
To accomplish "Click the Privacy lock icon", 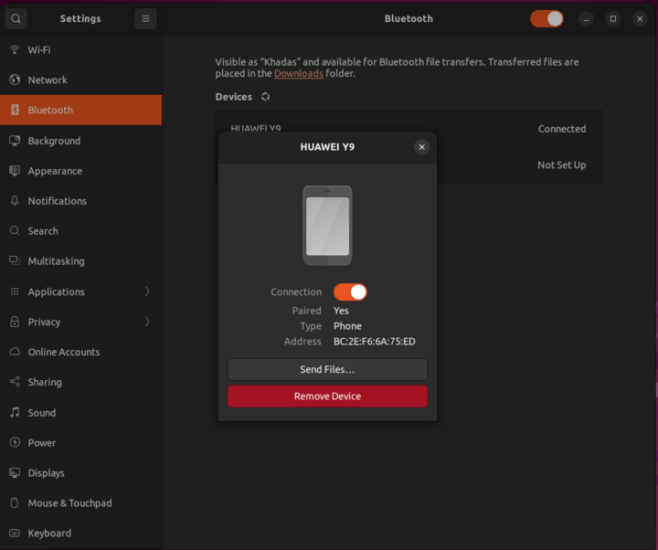I will coord(15,322).
